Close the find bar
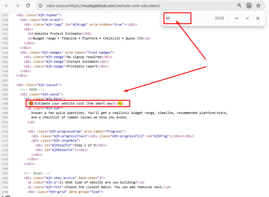 point(258,18)
